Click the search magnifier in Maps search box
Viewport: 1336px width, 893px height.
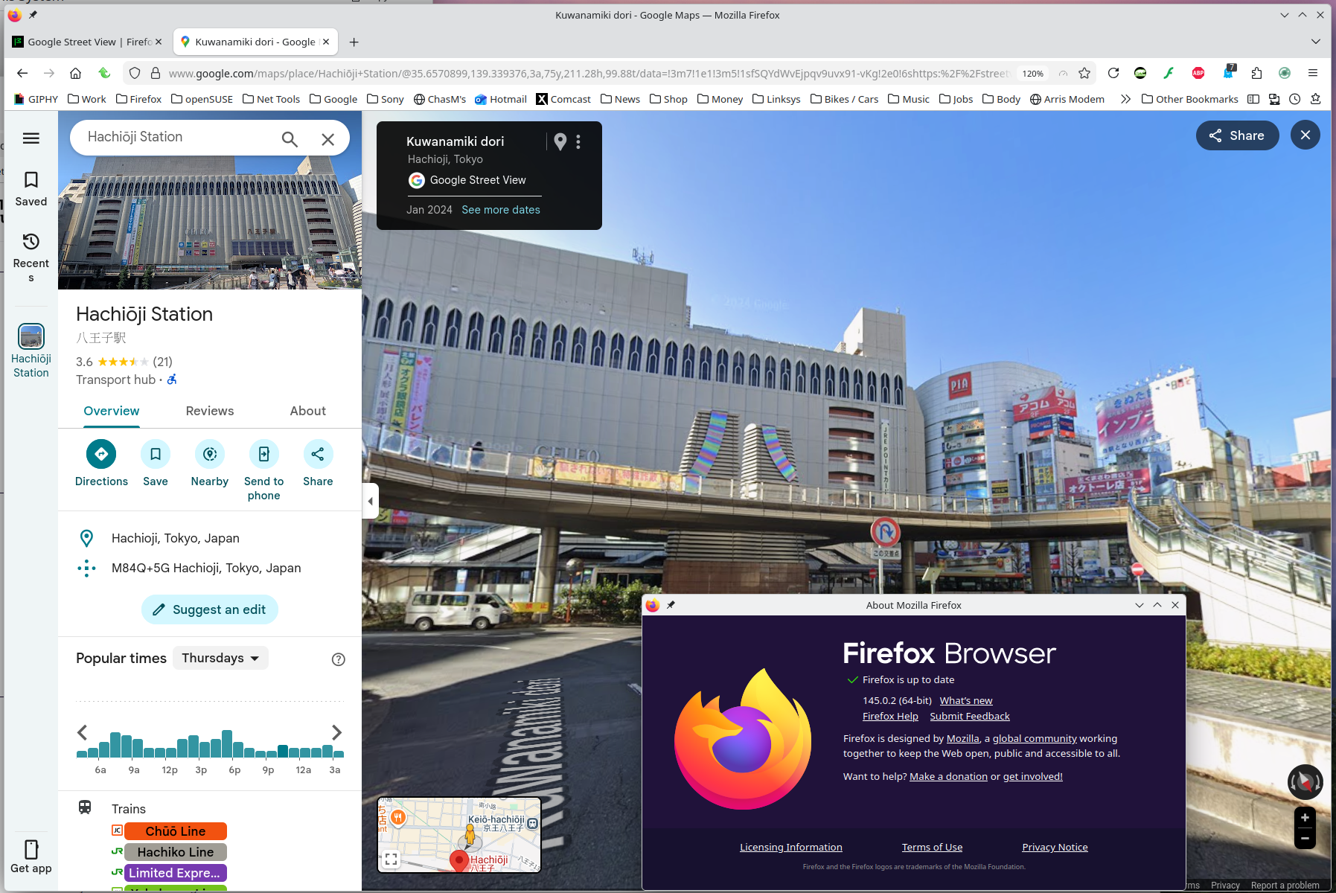click(290, 139)
